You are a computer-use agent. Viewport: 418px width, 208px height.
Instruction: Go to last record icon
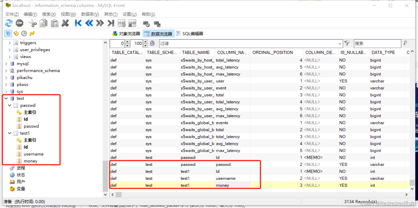(x=111, y=23)
